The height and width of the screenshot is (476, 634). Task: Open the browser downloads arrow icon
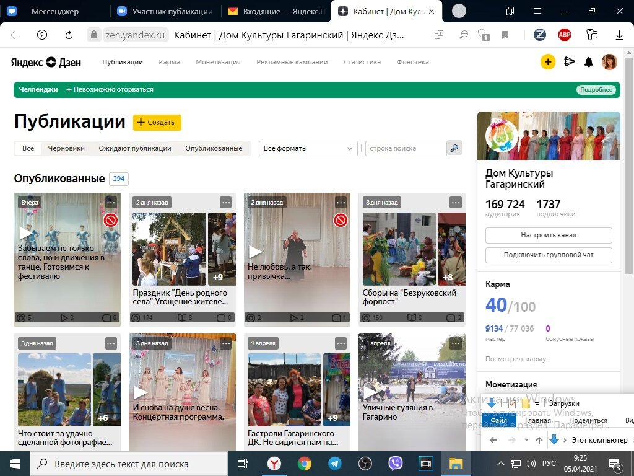click(x=619, y=35)
